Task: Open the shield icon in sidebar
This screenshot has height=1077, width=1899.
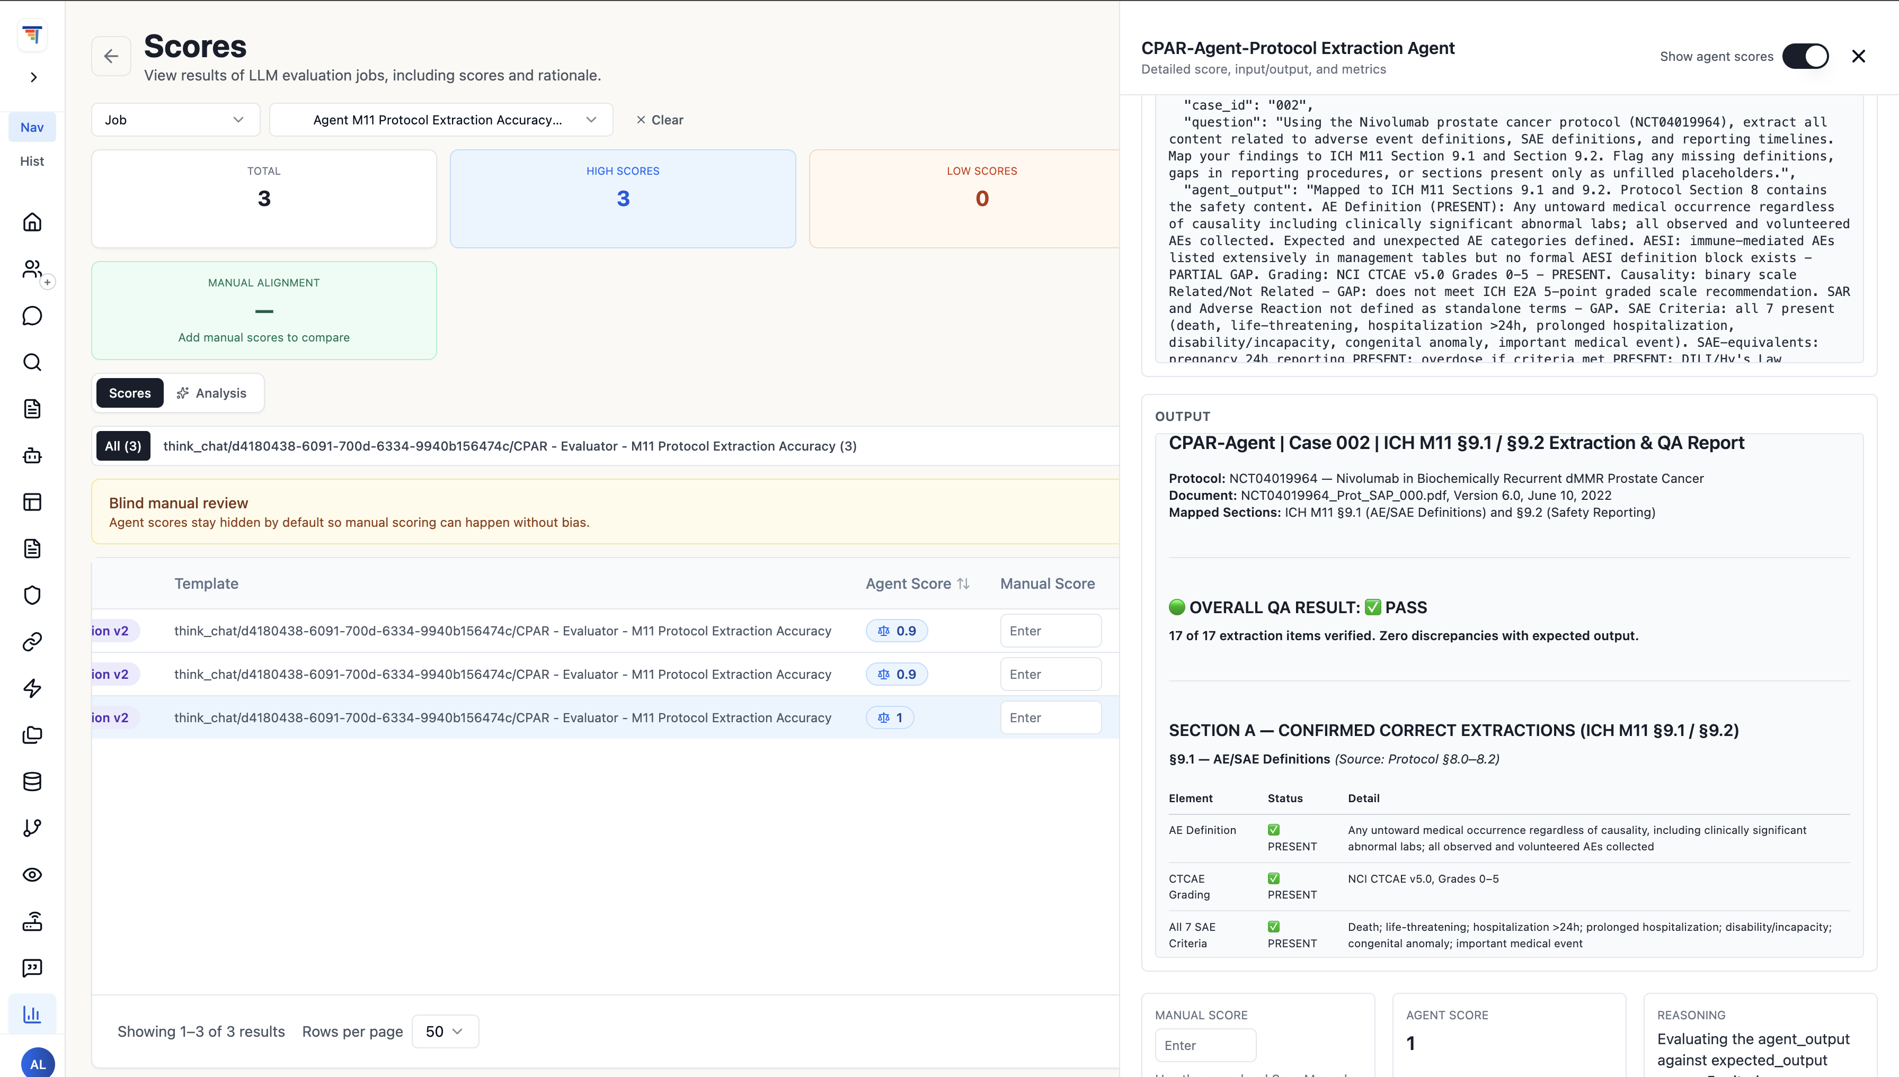Action: coord(32,596)
